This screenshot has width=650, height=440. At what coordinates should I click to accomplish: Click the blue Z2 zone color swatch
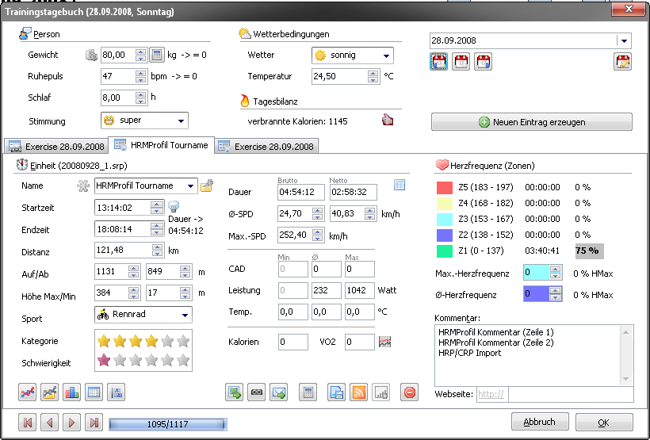click(x=445, y=235)
